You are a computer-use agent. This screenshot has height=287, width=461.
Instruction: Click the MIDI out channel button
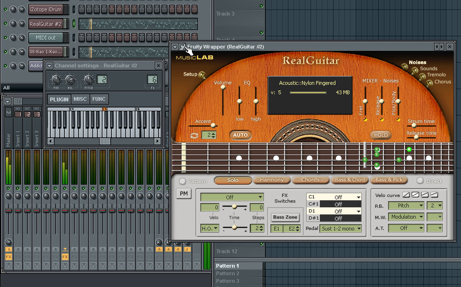[46, 38]
